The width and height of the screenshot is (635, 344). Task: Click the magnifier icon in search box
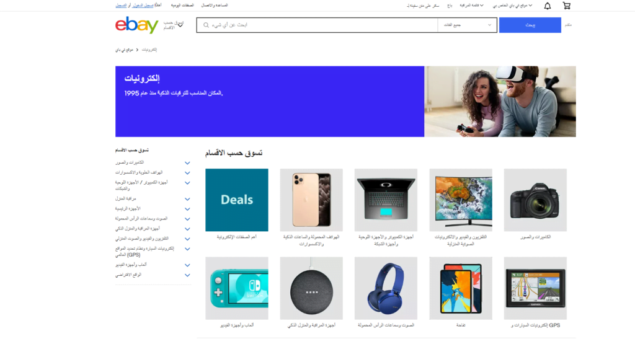206,25
